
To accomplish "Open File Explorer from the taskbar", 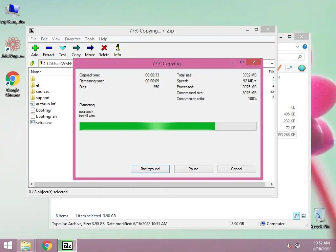I will (x=26, y=245).
